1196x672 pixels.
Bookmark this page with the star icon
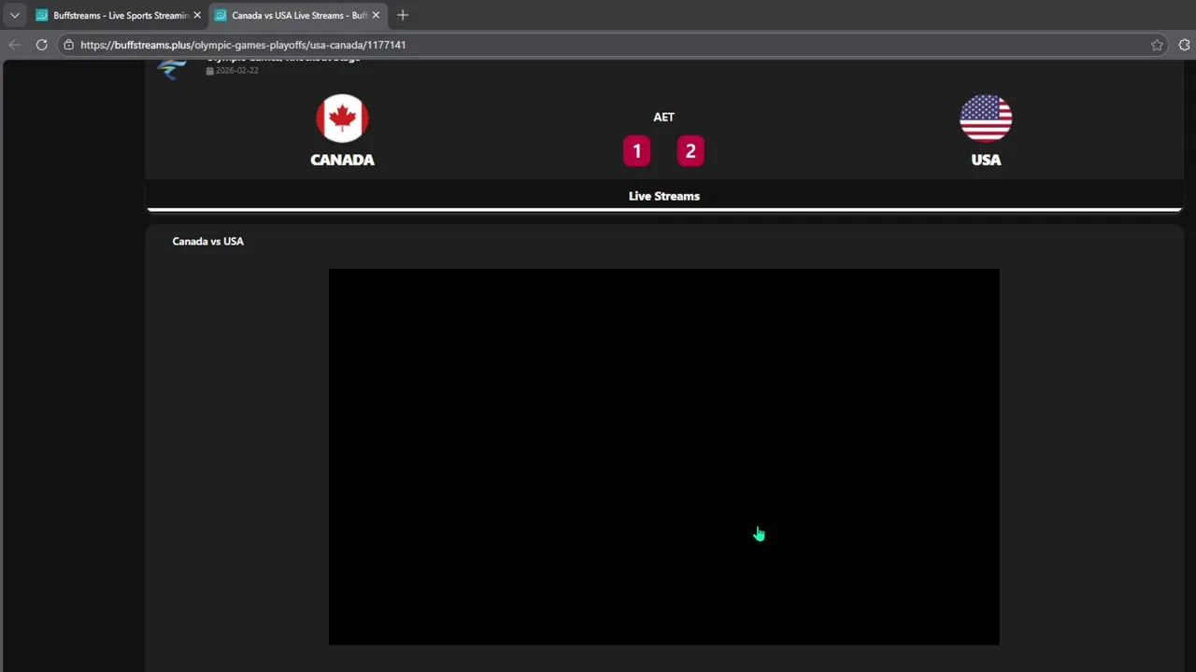point(1157,45)
